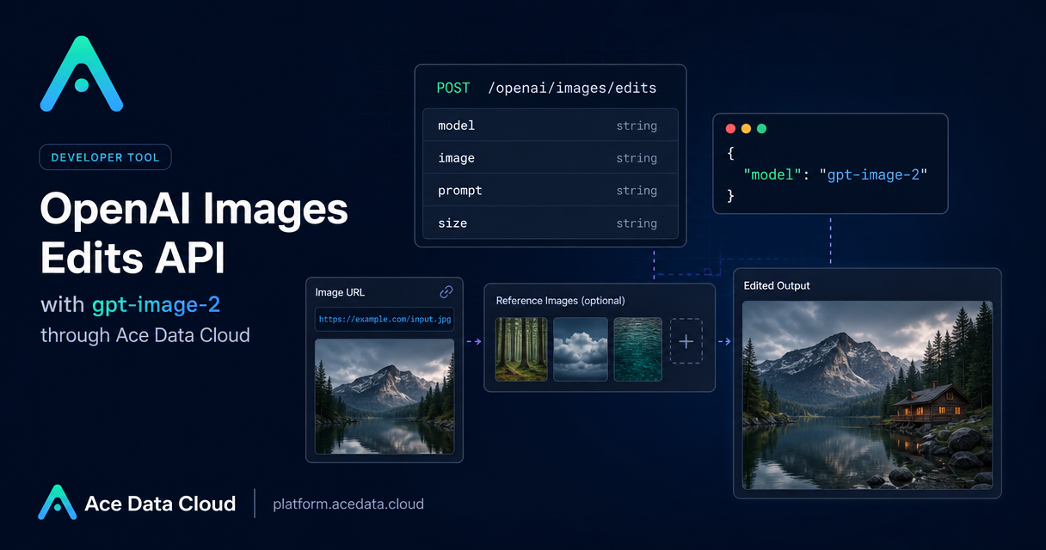This screenshot has height=550, width=1046.
Task: Click the green dot in the code window
Action: [x=761, y=129]
